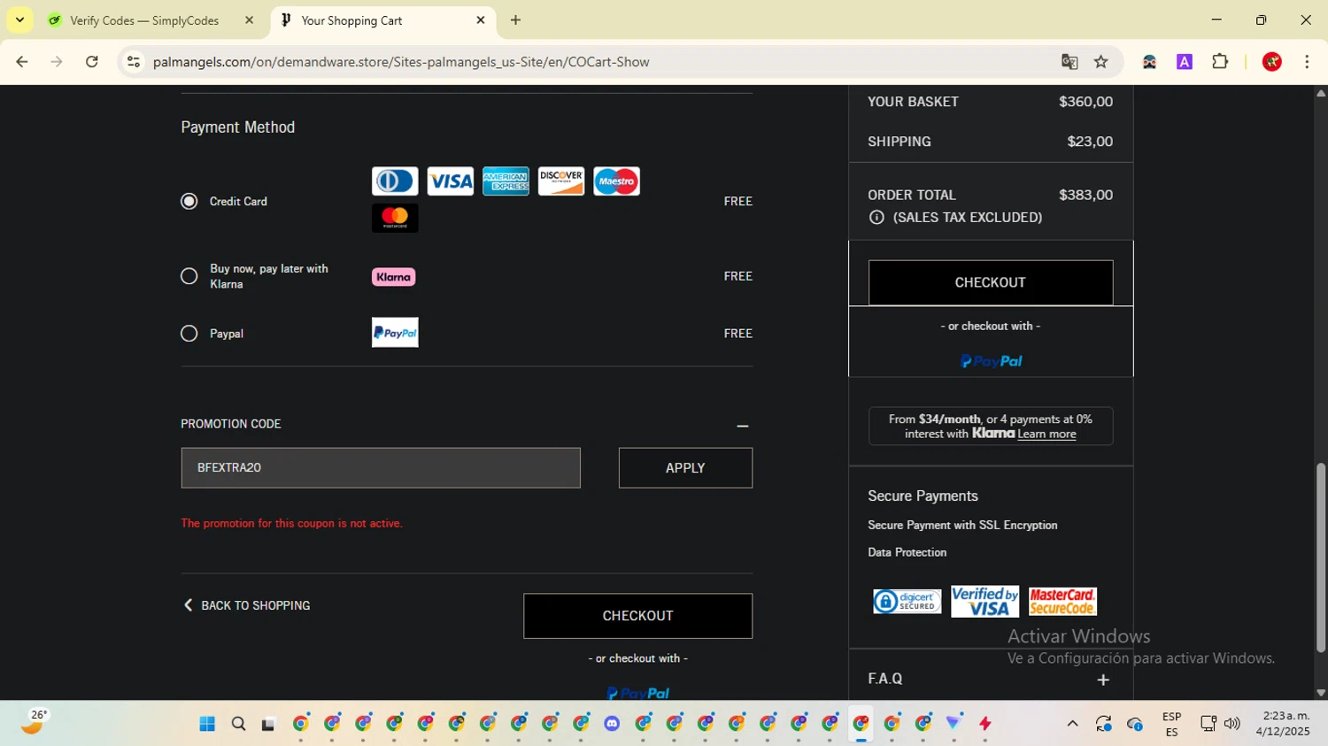Click the Visa card logo
The width and height of the screenshot is (1328, 746).
(x=451, y=181)
